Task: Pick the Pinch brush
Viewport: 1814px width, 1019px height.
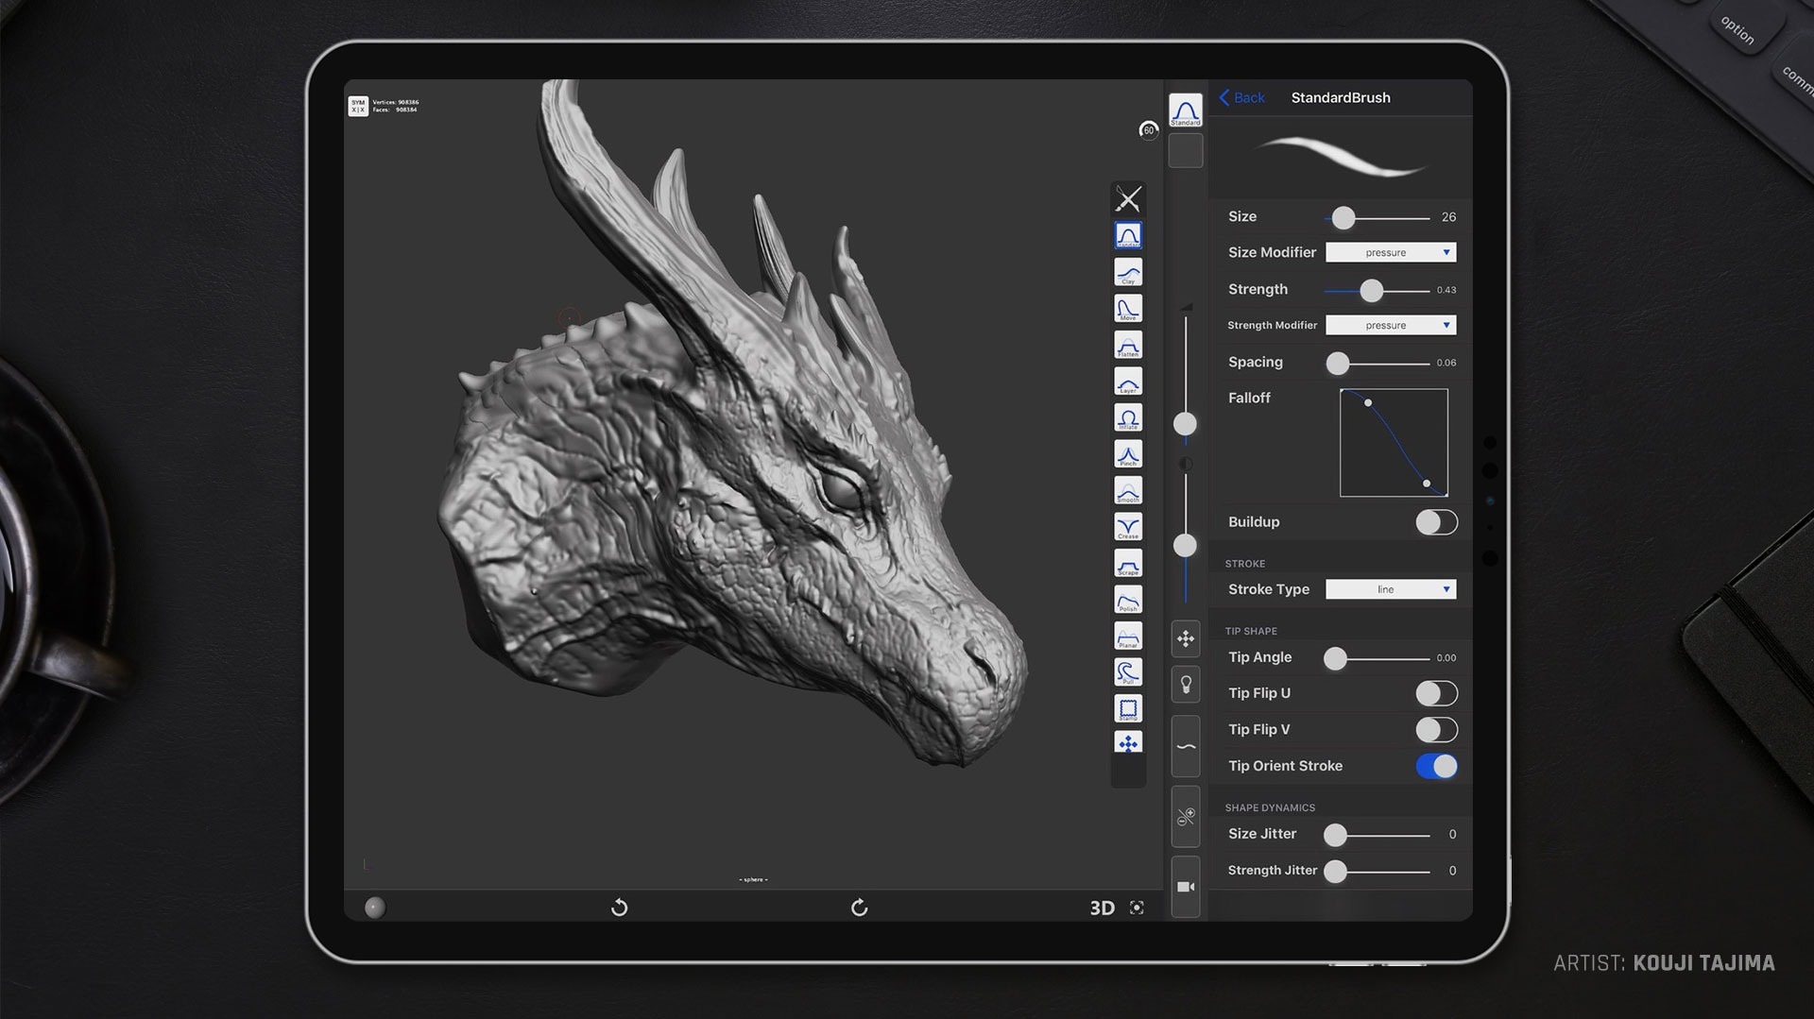Action: point(1128,454)
